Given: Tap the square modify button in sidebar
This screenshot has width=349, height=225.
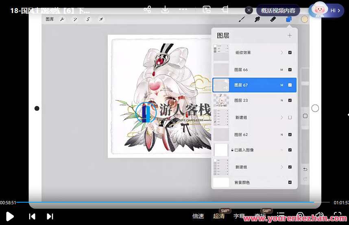Looking at the screenshot, I should (305, 116).
